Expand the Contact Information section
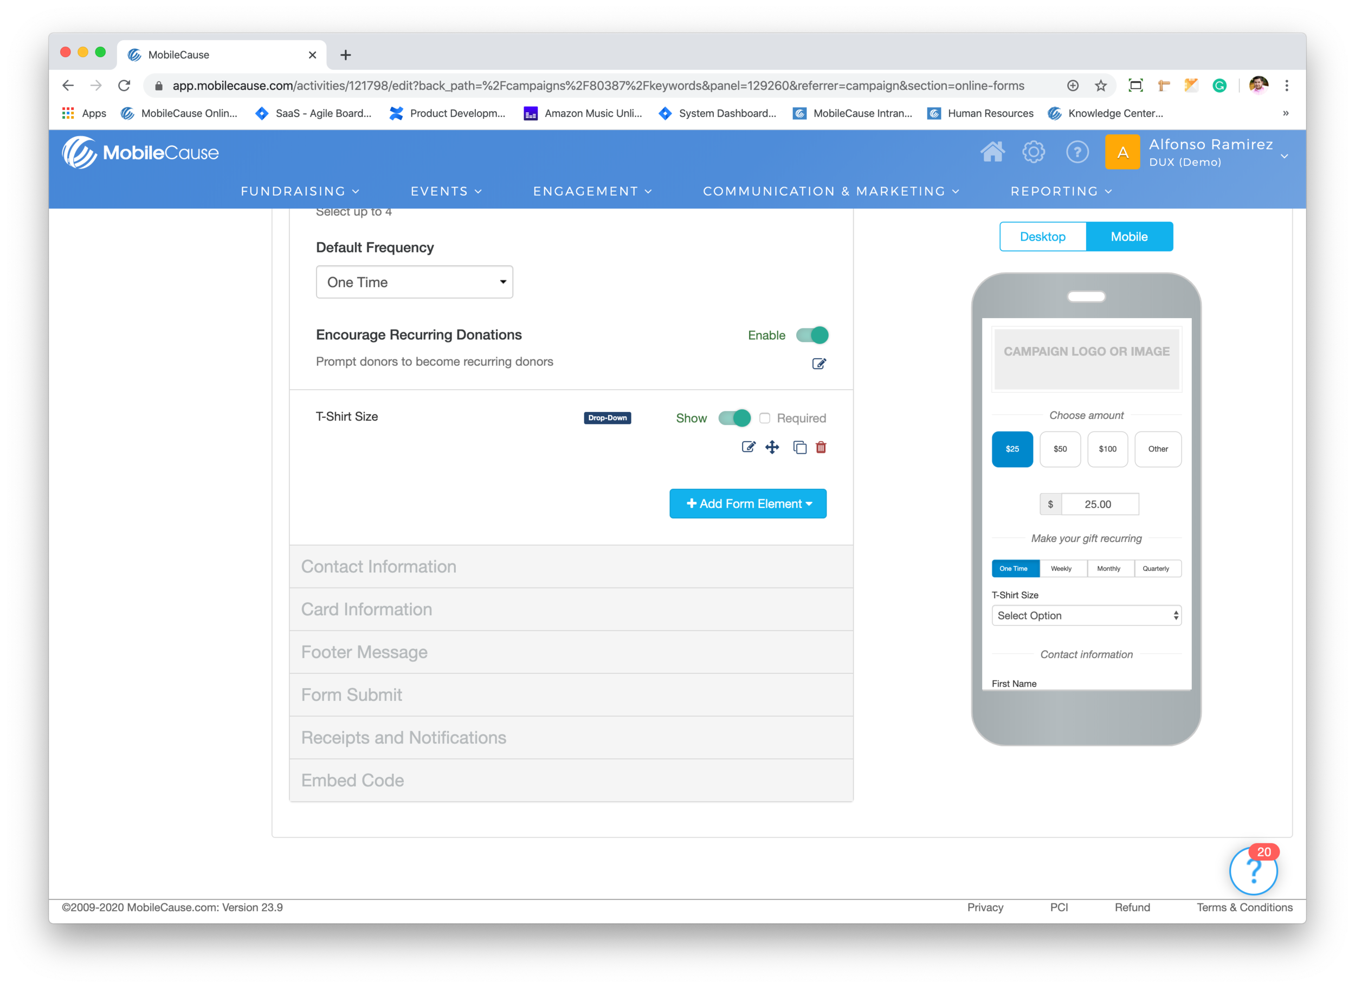The width and height of the screenshot is (1355, 988). point(571,566)
